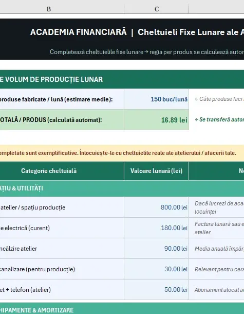Select column C header
Viewport: 244px width, 314px height.
coord(157,9)
